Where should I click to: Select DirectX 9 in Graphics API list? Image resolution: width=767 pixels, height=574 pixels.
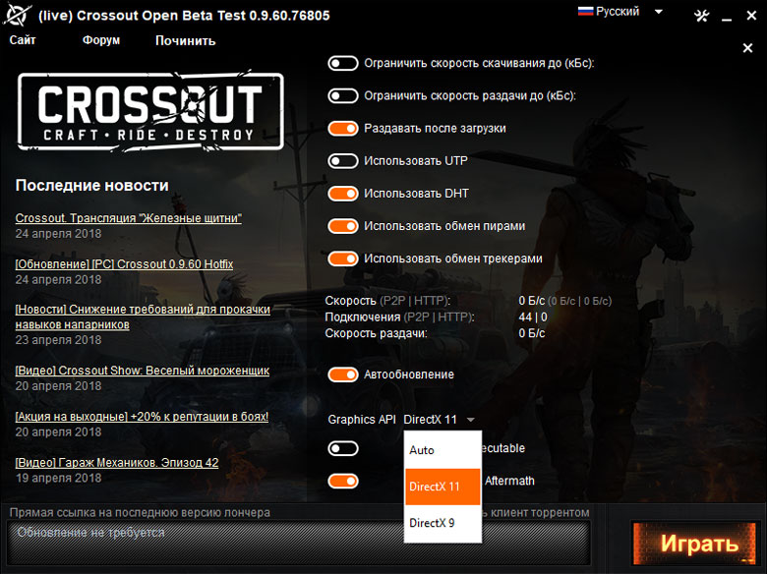442,523
